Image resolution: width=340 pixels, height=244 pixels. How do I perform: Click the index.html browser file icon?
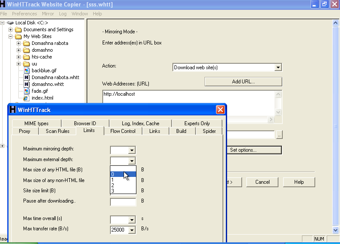(x=27, y=98)
